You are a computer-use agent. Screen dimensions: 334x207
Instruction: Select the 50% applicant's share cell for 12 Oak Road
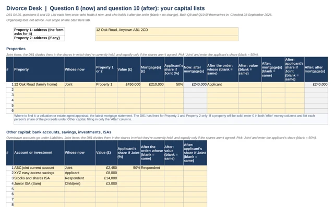[174, 85]
